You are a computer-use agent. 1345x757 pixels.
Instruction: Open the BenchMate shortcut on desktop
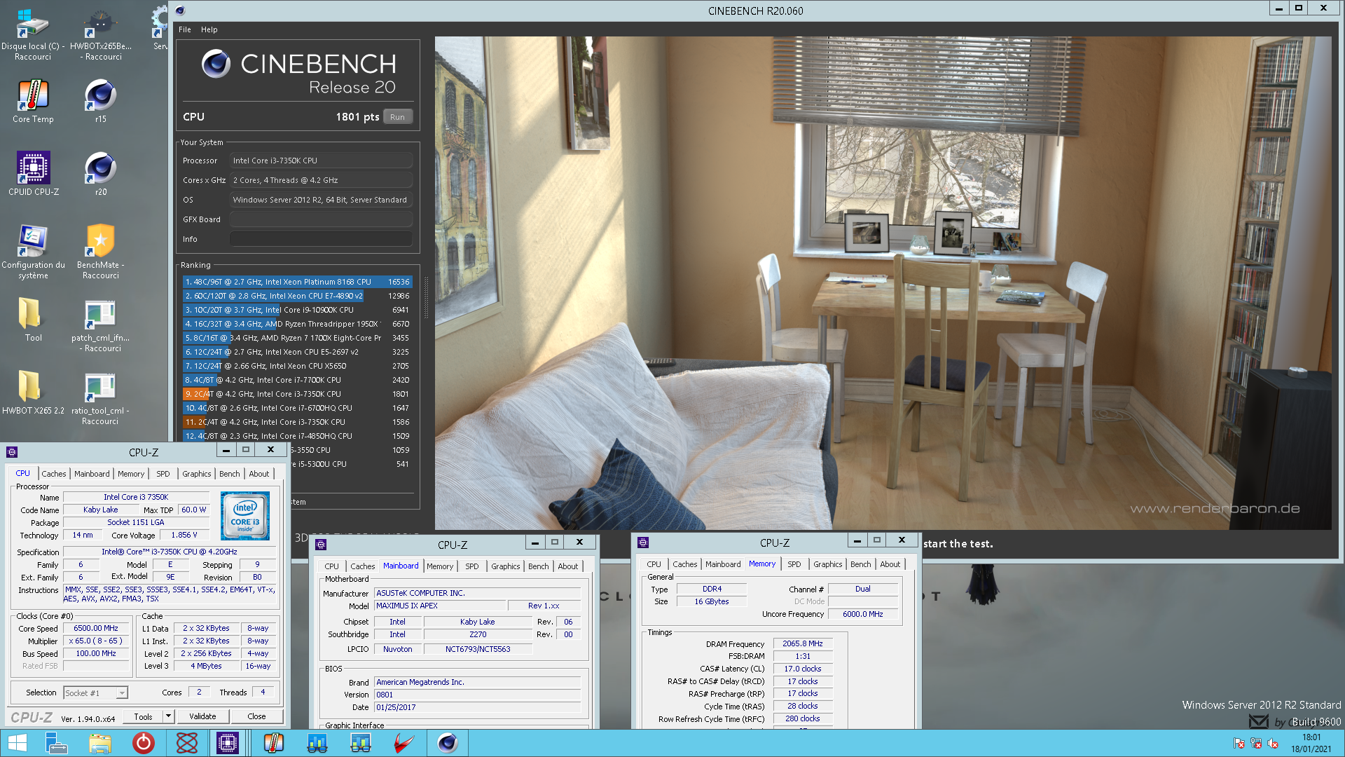[100, 252]
